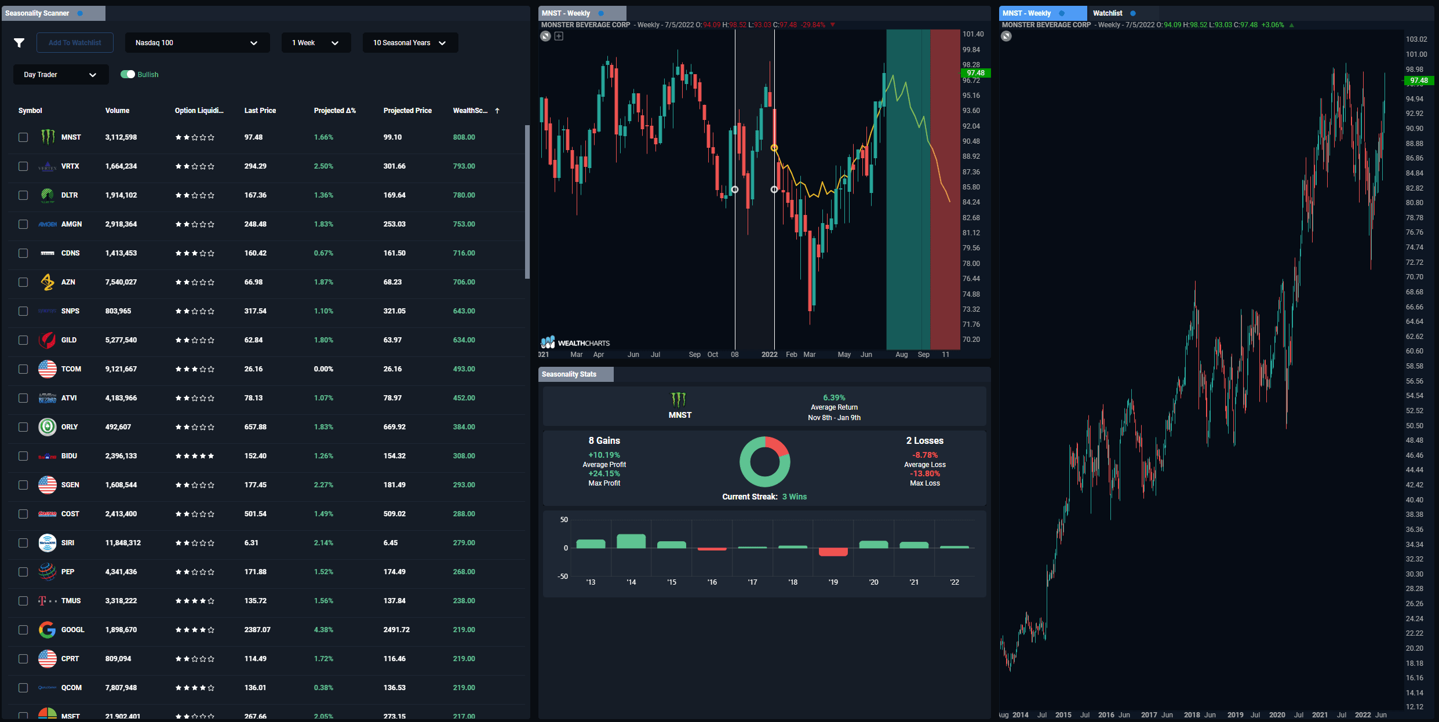Click the Current Streak 3 Wins text
The image size is (1439, 722).
click(764, 497)
